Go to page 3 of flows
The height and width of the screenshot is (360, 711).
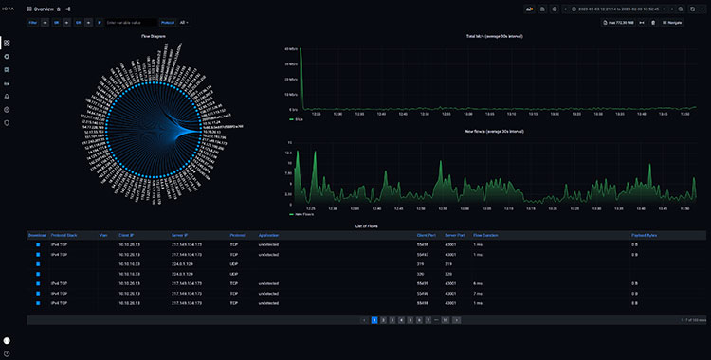coord(392,320)
